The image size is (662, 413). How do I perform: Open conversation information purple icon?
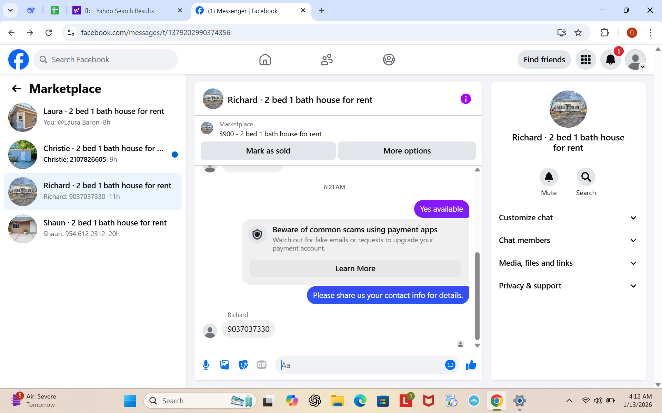coord(465,99)
